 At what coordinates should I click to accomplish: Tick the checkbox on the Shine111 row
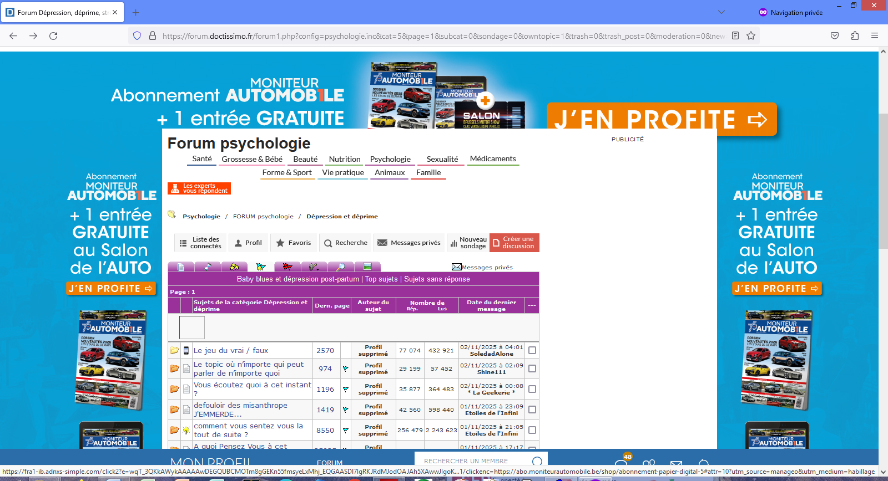tap(532, 369)
